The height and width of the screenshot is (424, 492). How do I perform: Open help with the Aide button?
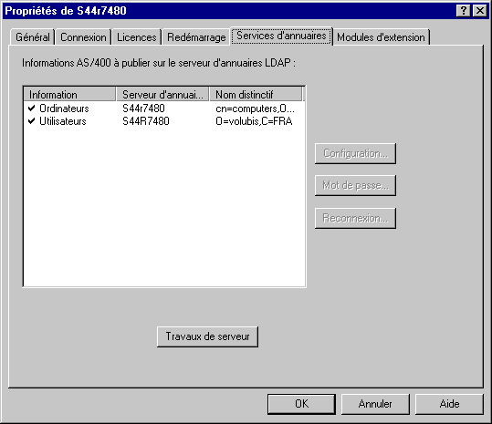449,404
